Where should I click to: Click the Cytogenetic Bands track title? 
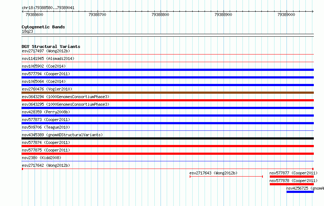coord(43,27)
